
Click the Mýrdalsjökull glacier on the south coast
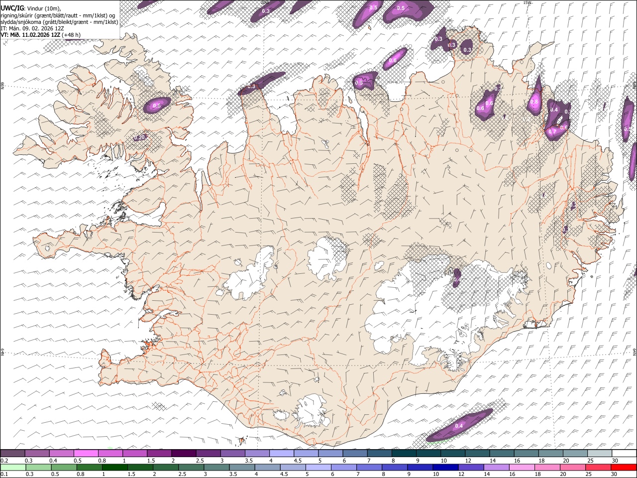click(312, 411)
